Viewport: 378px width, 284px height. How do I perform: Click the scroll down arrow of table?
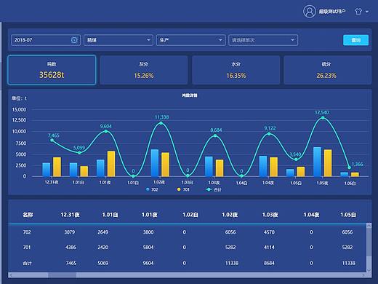point(369,269)
